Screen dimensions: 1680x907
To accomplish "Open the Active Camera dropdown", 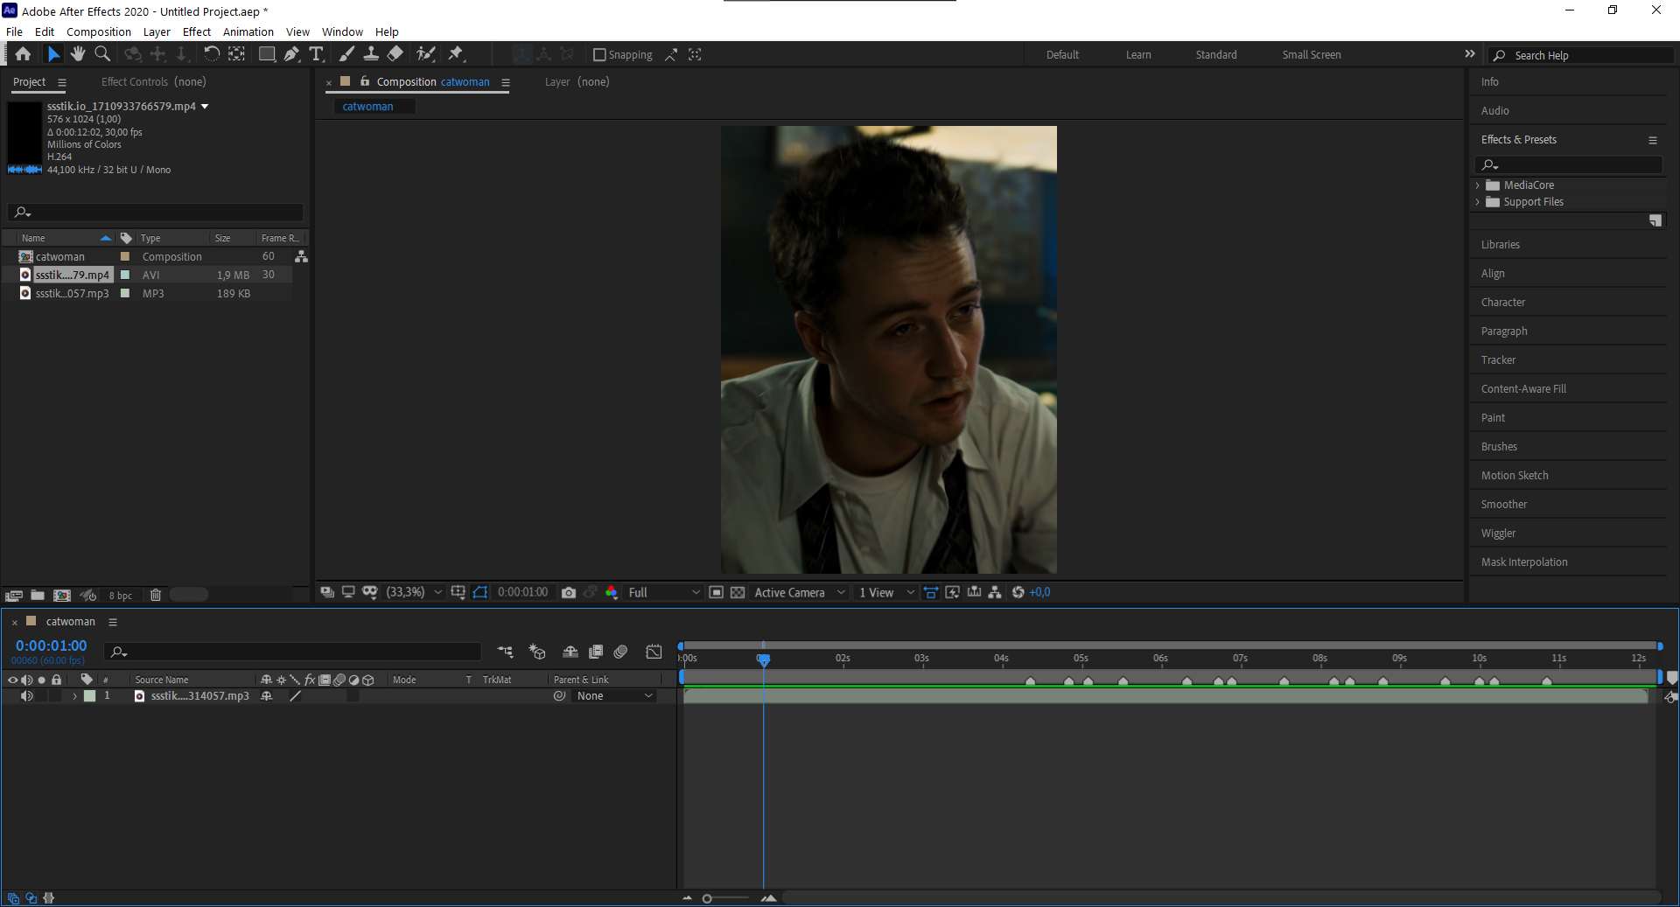I will tap(799, 593).
